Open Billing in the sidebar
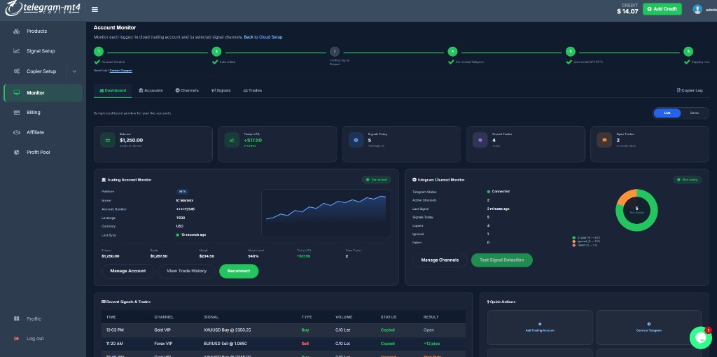Image resolution: width=717 pixels, height=357 pixels. coord(43,113)
